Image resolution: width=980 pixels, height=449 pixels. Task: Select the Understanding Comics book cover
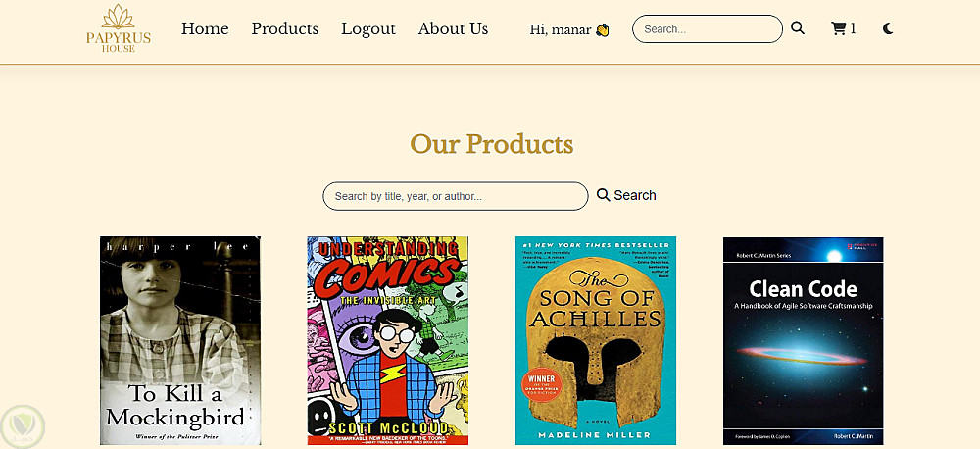tap(388, 340)
